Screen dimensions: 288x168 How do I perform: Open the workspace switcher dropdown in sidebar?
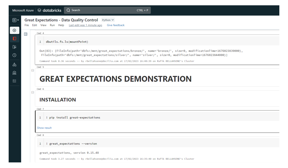(x=15, y=20)
